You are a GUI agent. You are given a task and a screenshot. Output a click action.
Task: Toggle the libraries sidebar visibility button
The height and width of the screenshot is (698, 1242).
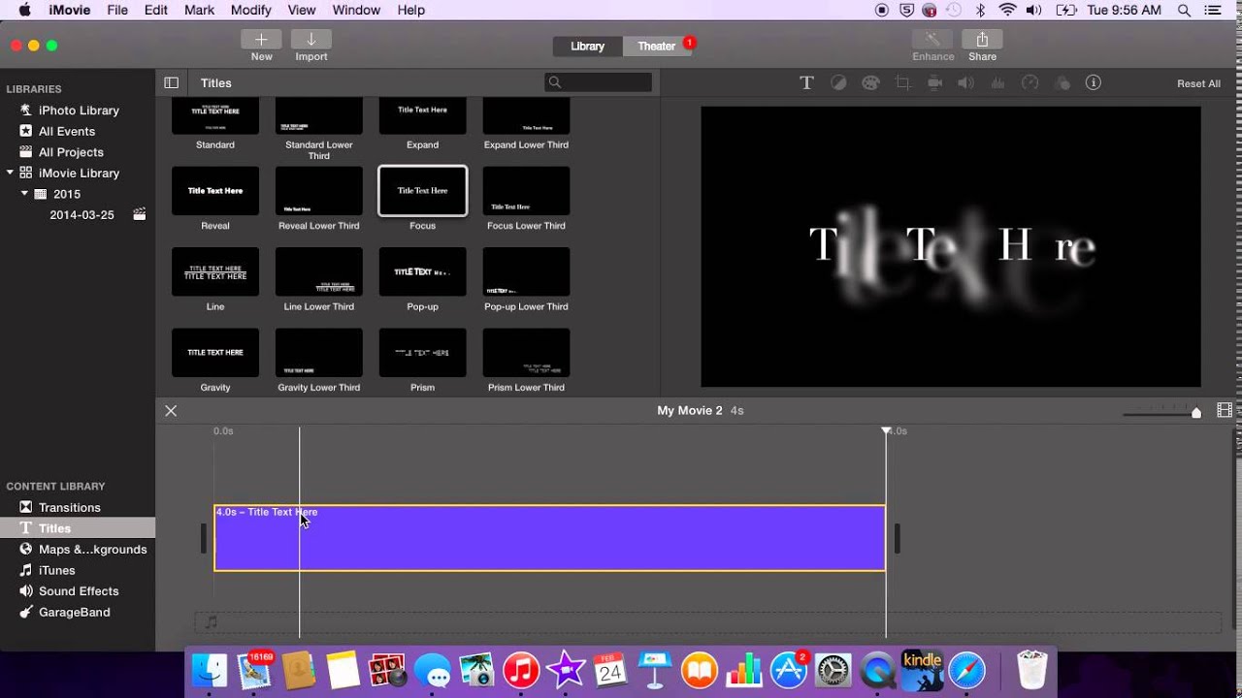click(171, 83)
